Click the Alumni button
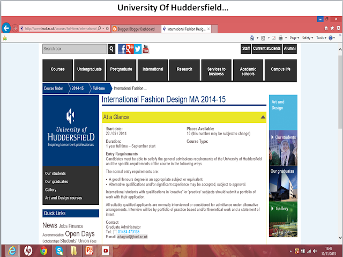 click(x=290, y=49)
